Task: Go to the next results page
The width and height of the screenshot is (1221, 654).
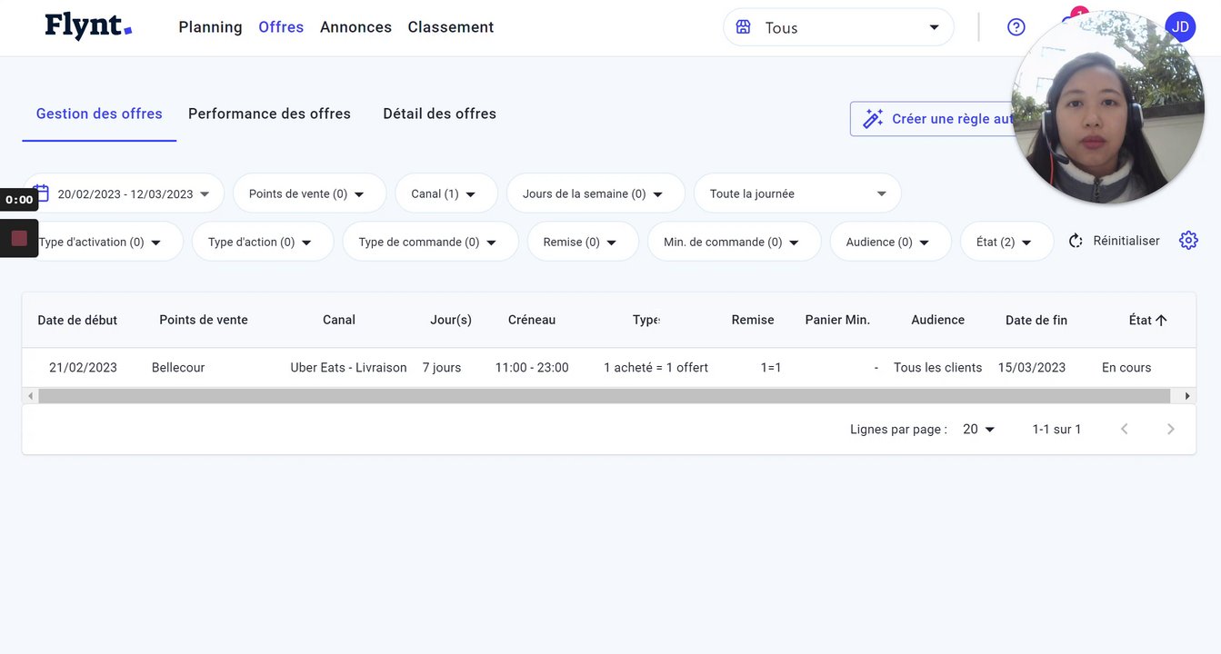Action: tap(1171, 429)
